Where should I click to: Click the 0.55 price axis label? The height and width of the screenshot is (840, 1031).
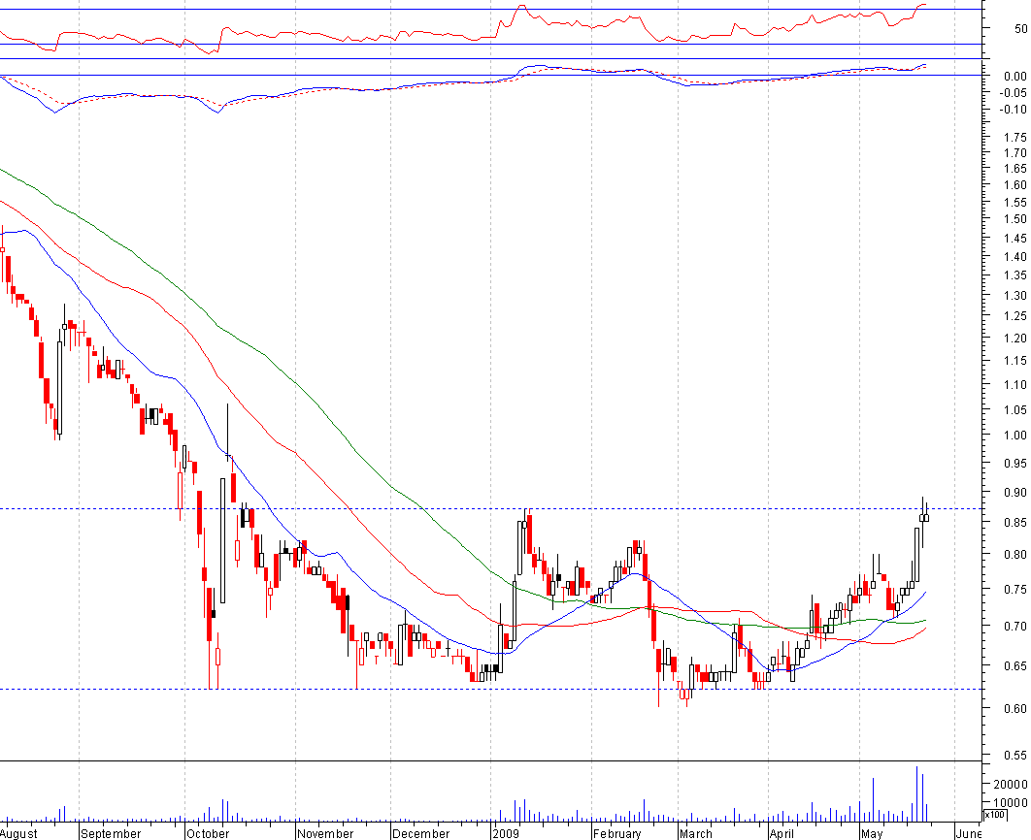coord(1015,756)
